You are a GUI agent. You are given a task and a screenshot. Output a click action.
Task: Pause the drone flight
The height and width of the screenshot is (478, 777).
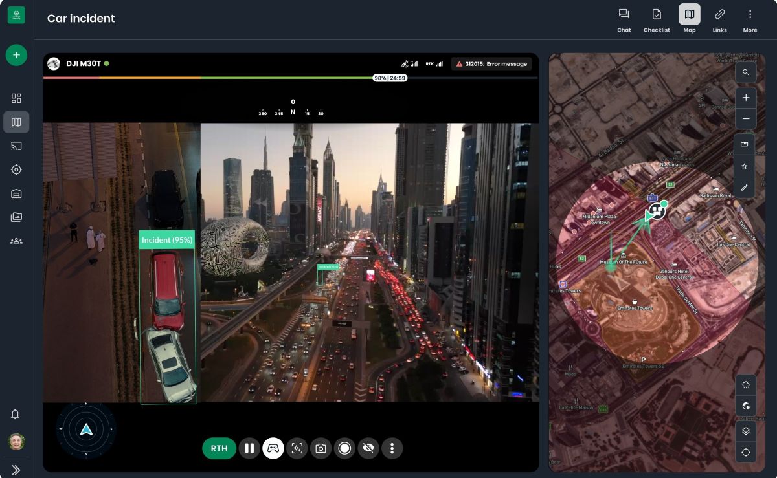tap(249, 448)
